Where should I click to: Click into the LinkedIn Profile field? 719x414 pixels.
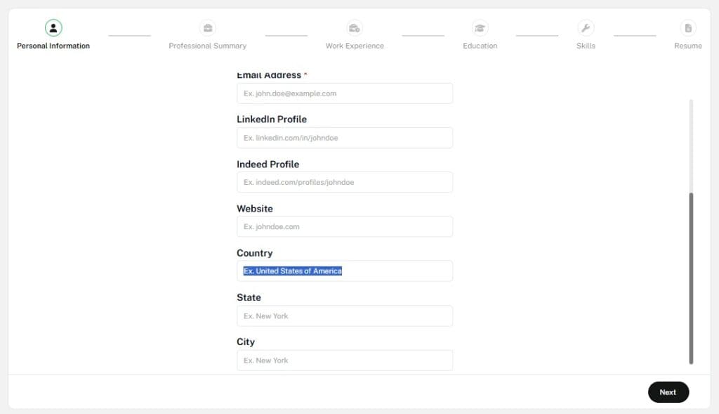[345, 138]
